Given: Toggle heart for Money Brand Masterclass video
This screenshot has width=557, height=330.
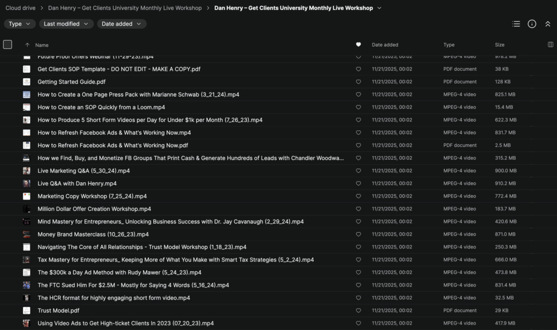Looking at the screenshot, I should point(358,234).
